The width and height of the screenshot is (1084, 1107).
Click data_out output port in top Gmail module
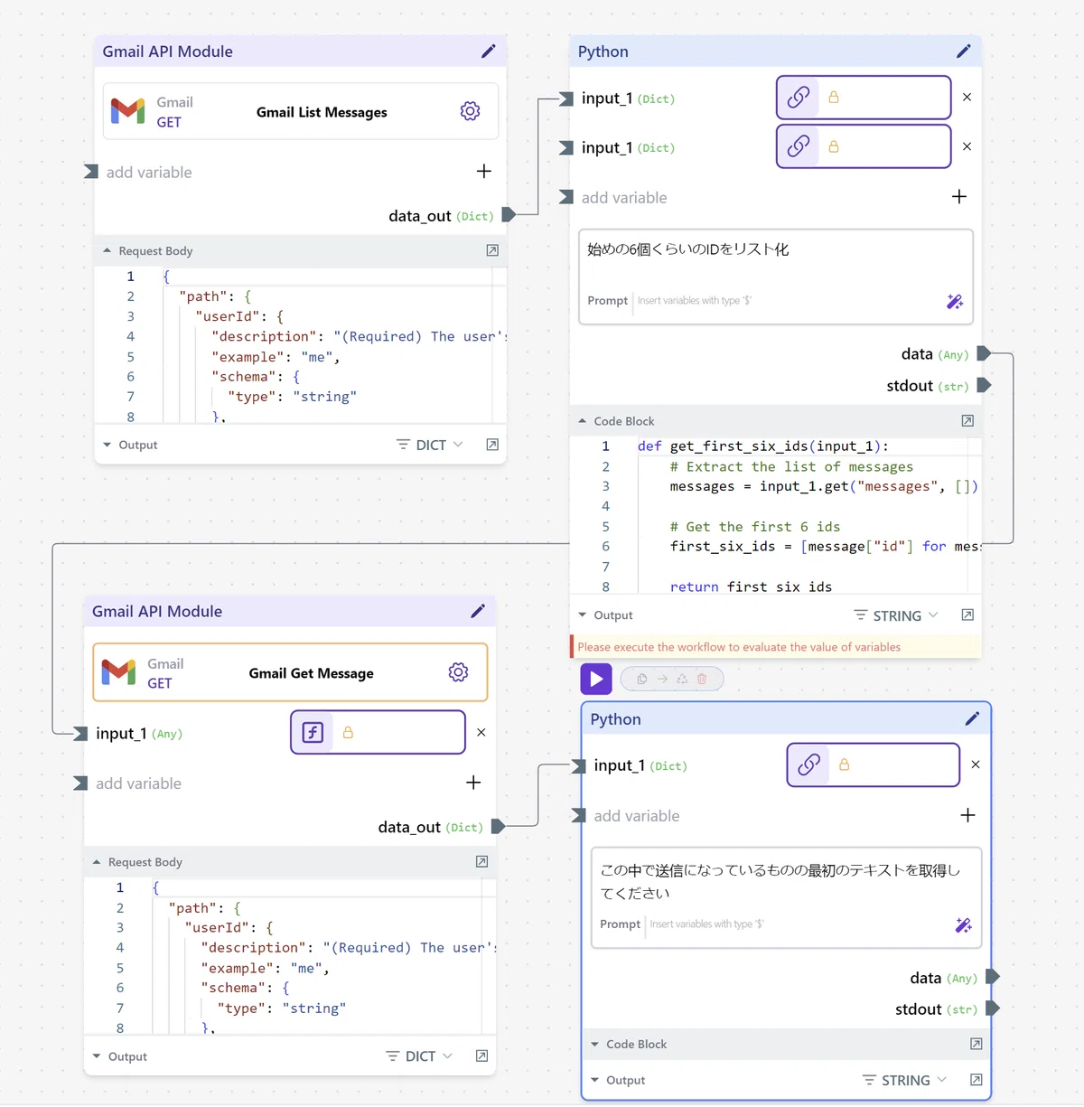[x=509, y=215]
